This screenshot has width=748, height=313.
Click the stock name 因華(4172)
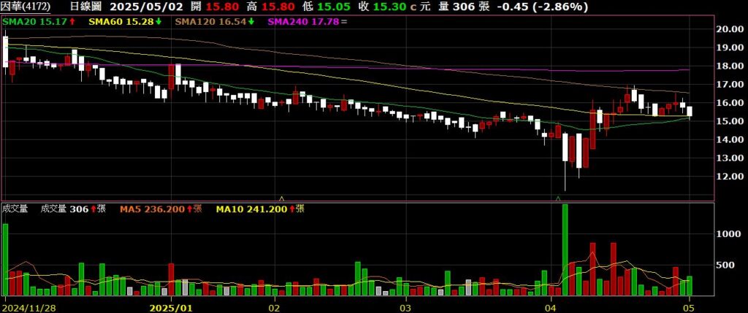click(27, 7)
